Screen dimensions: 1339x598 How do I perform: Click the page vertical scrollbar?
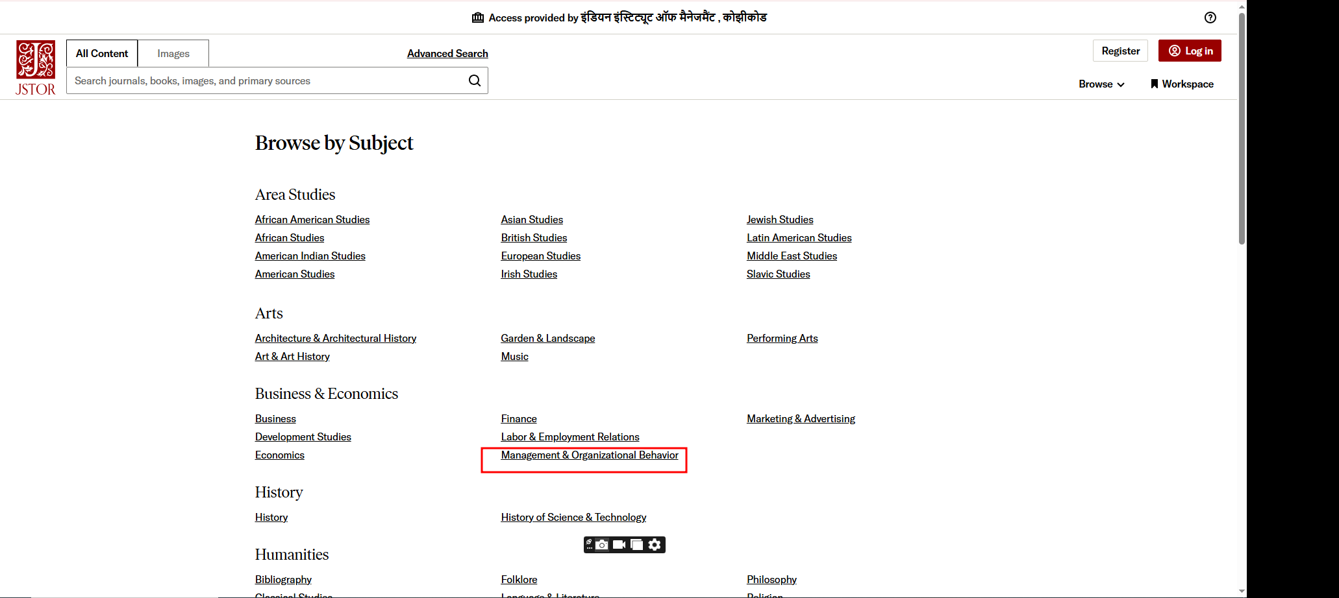point(1242,130)
